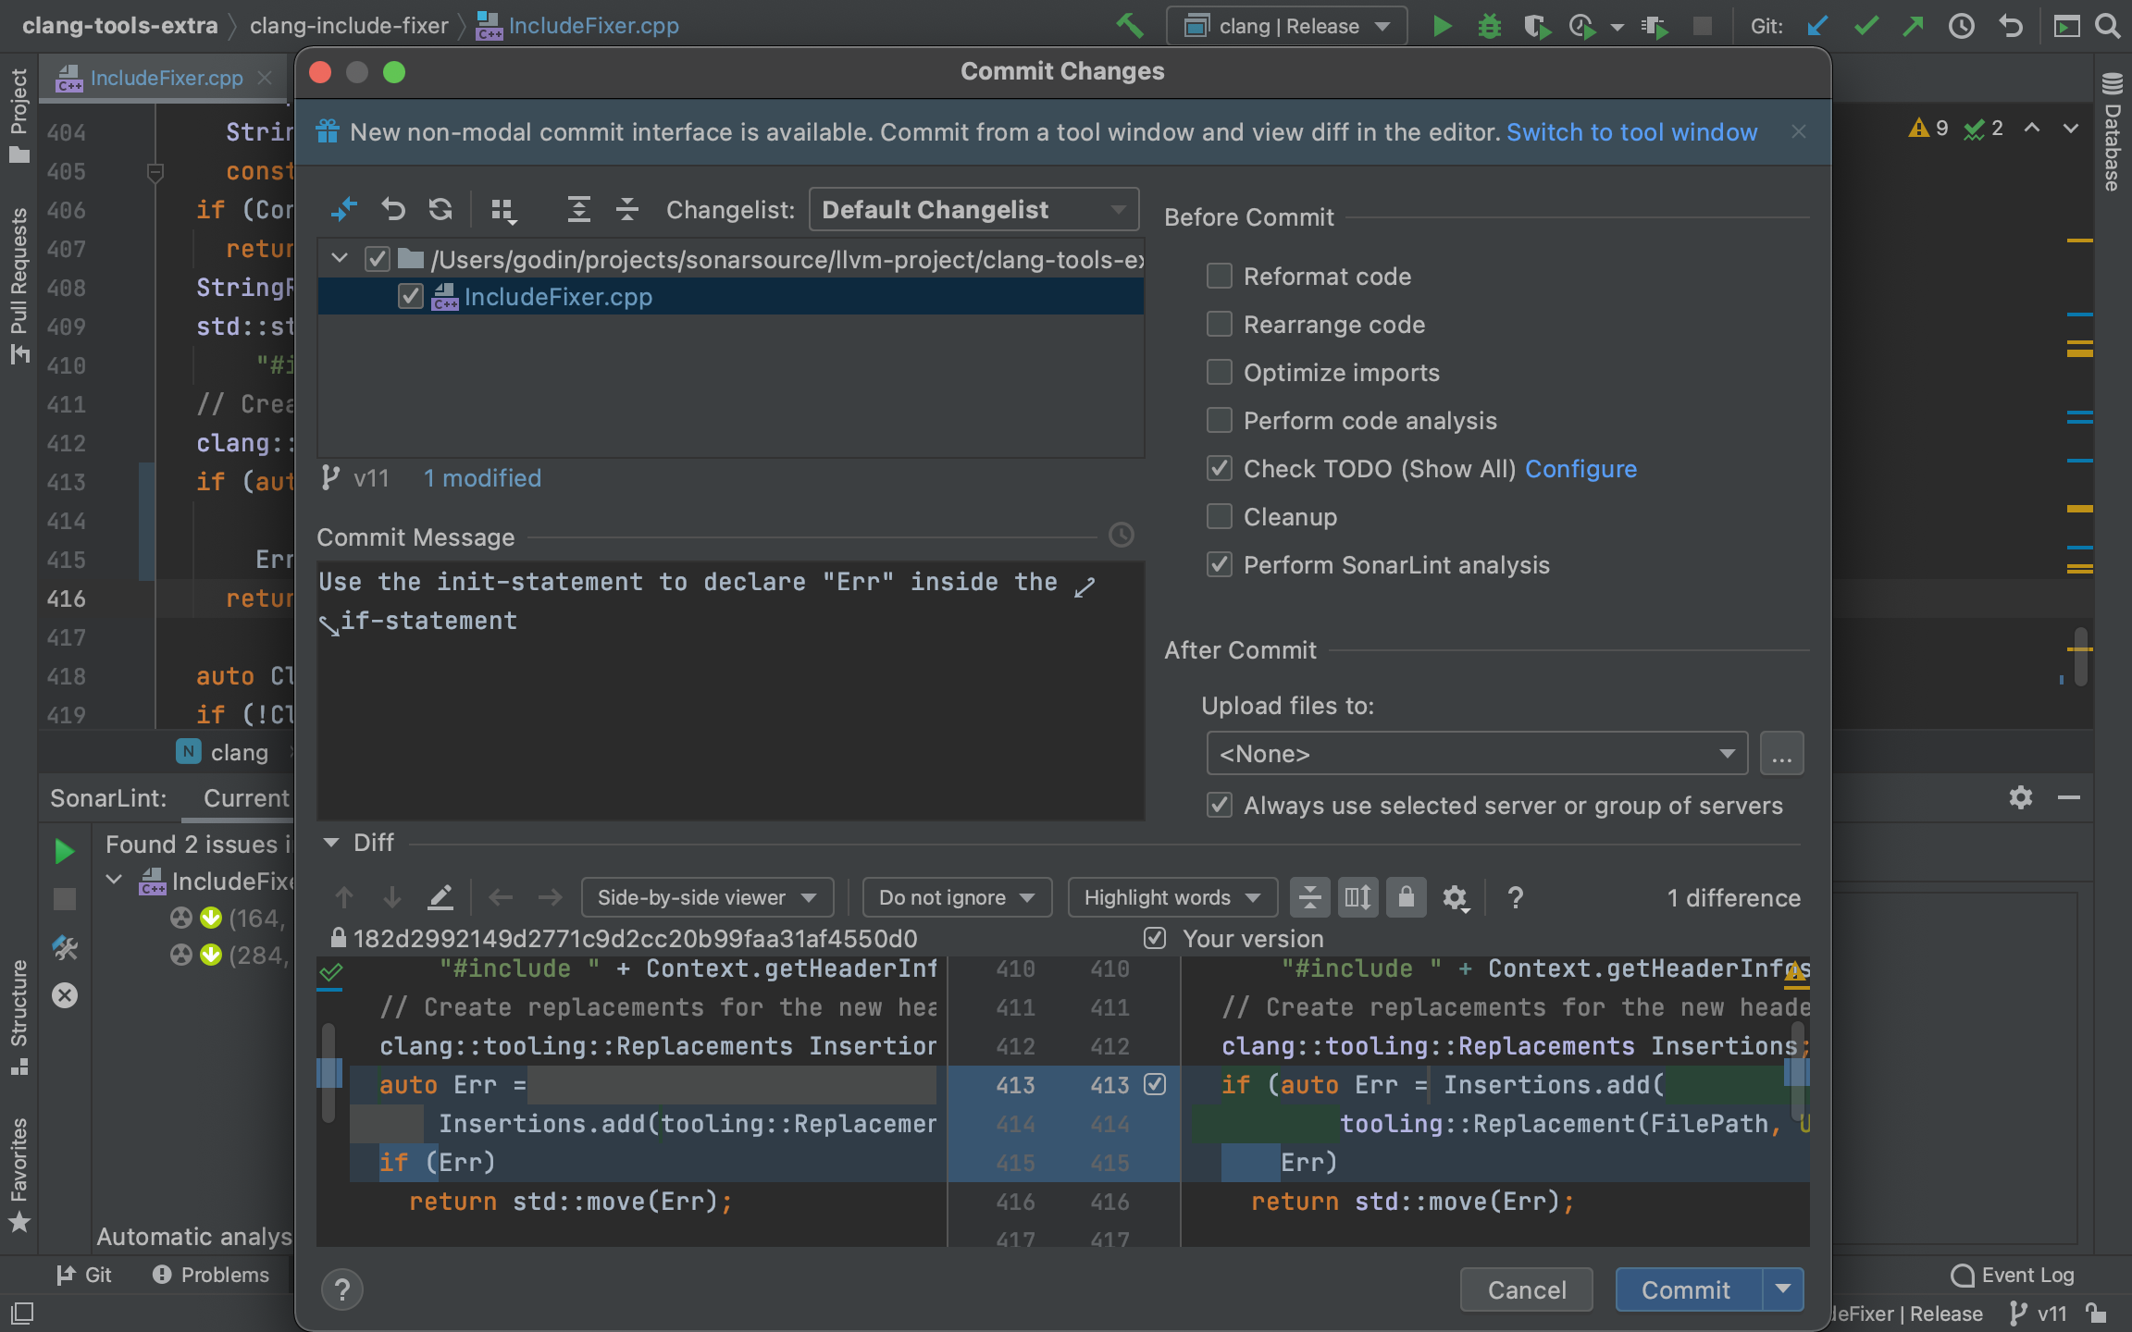
Task: Enable the Reformat code checkbox
Action: pyautogui.click(x=1220, y=276)
